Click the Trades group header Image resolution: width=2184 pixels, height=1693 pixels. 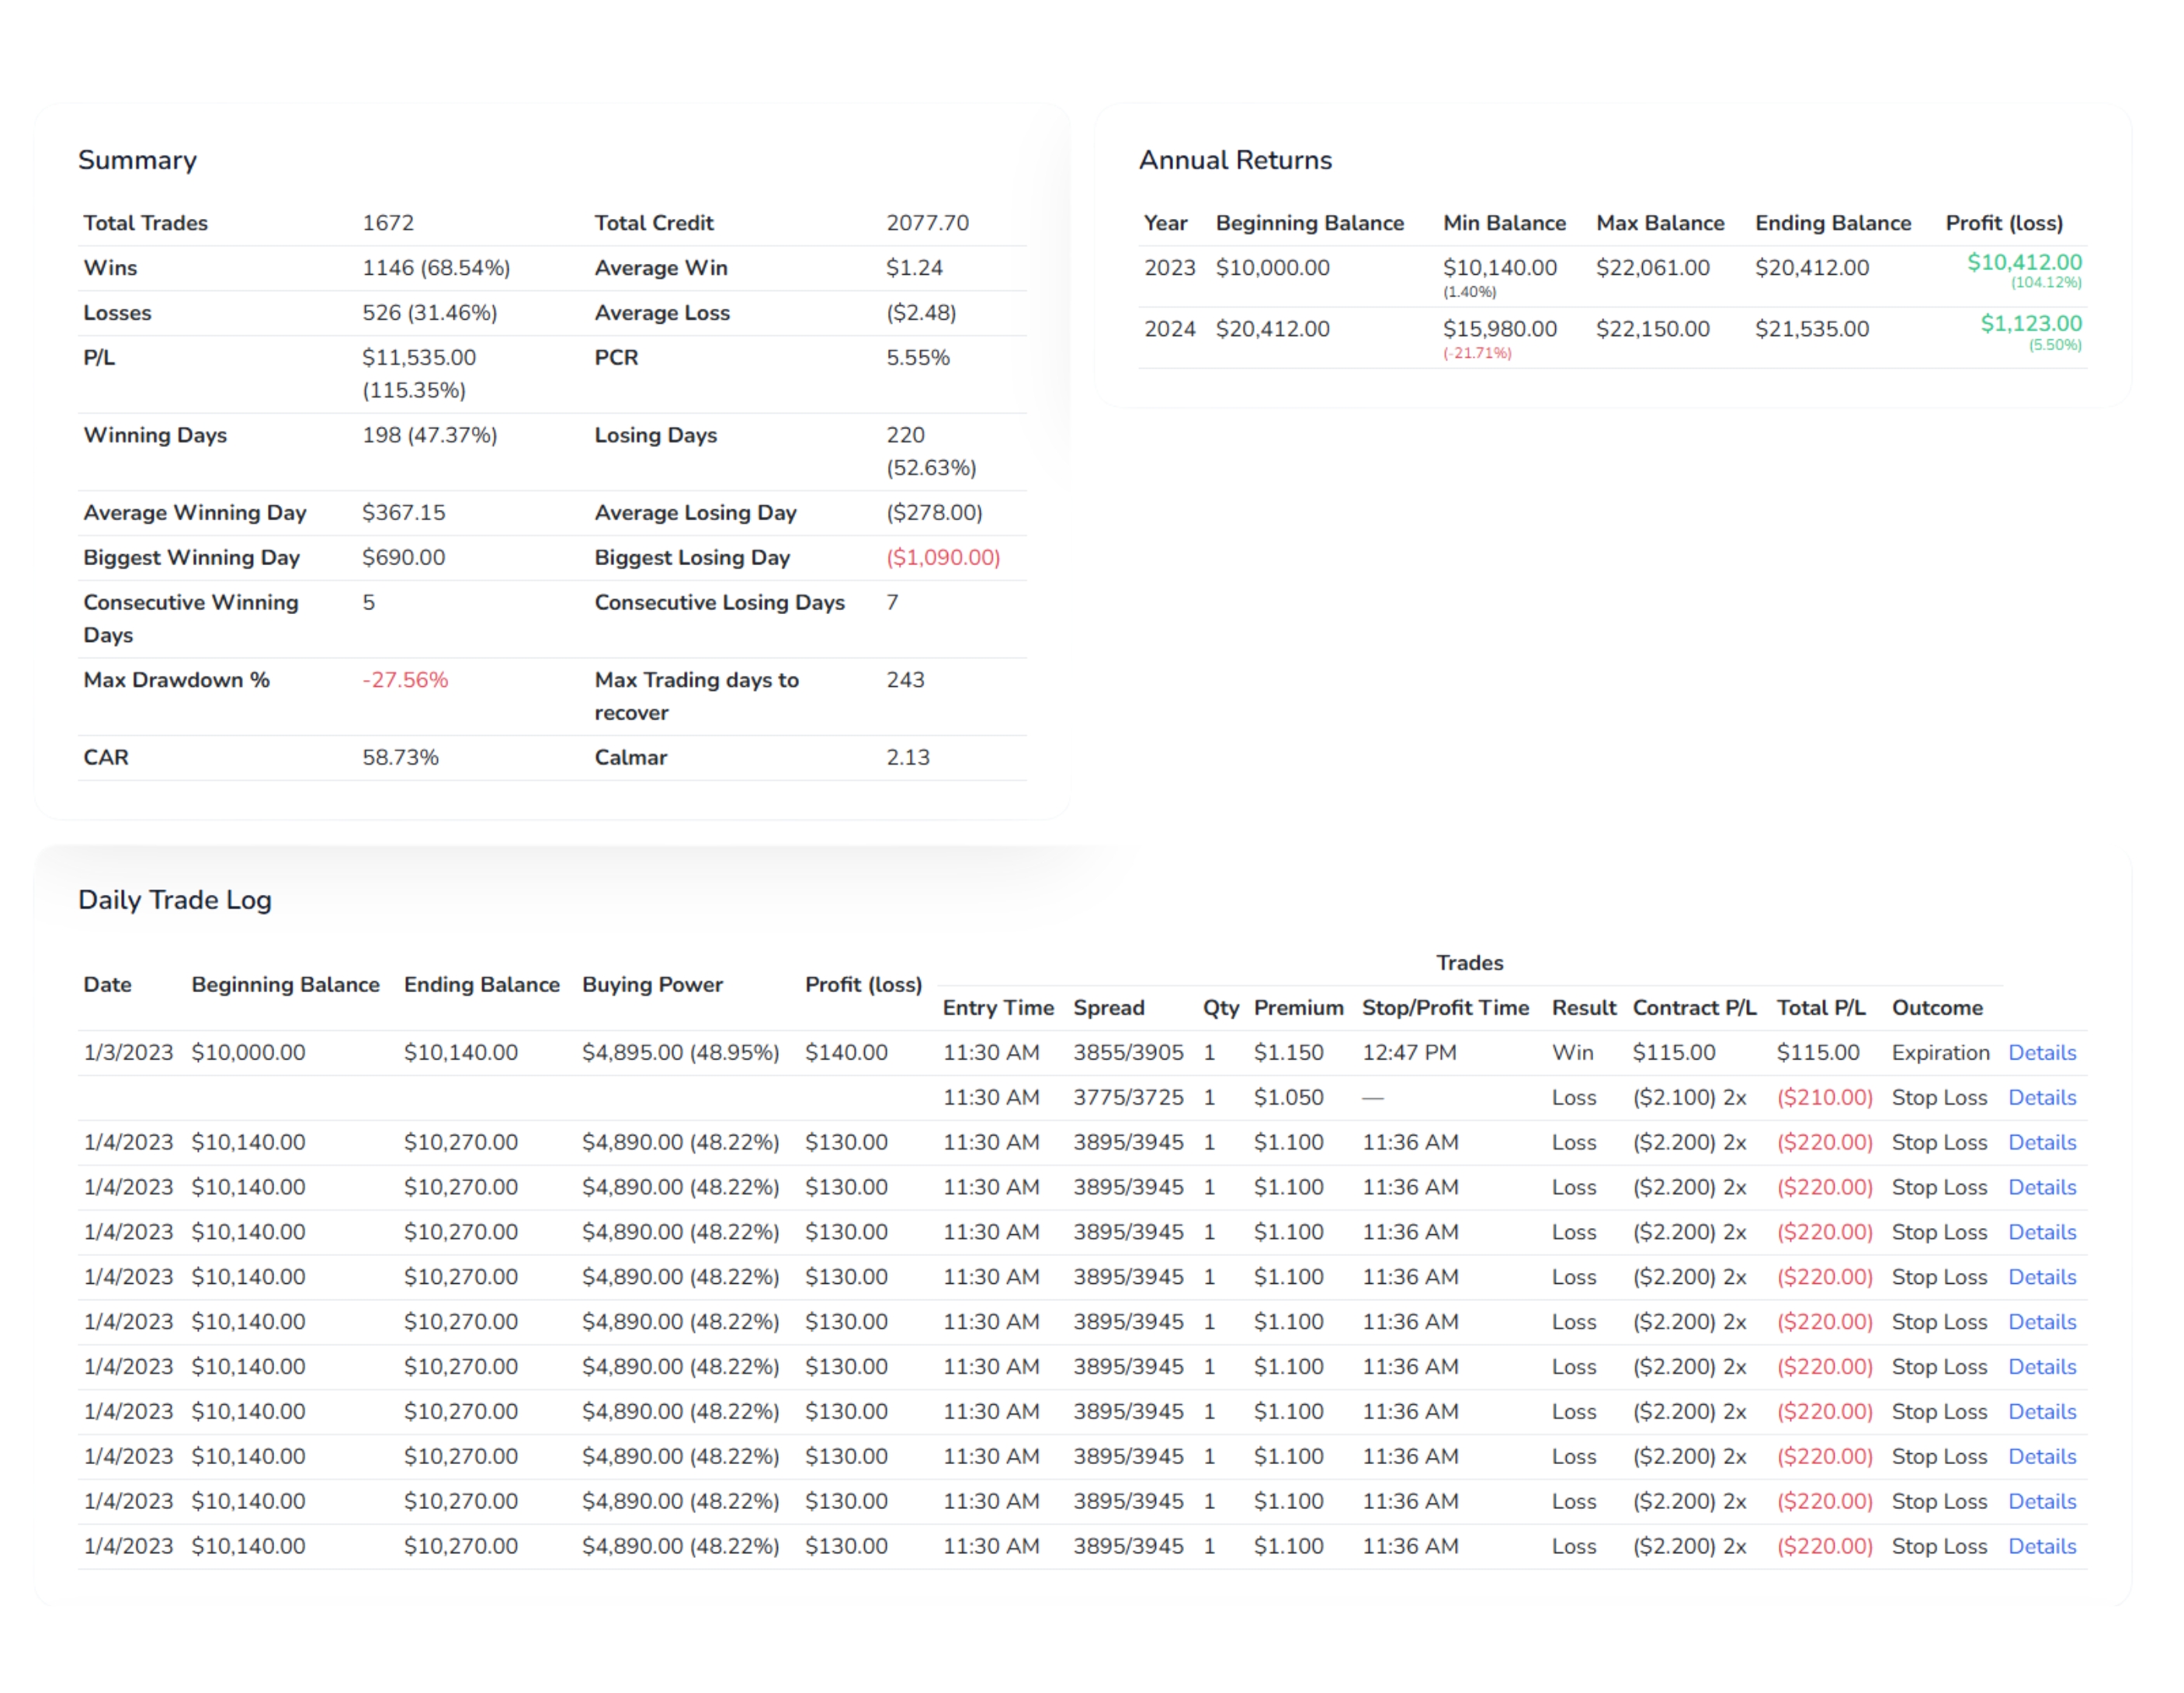1469,963
